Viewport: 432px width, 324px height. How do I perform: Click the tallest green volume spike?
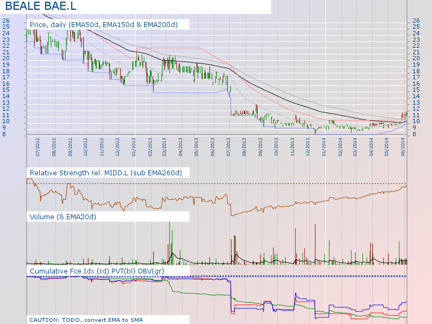pyautogui.click(x=170, y=239)
